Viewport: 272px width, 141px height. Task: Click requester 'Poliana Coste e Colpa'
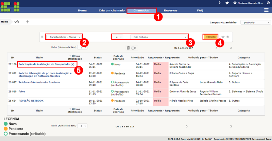tap(182, 73)
